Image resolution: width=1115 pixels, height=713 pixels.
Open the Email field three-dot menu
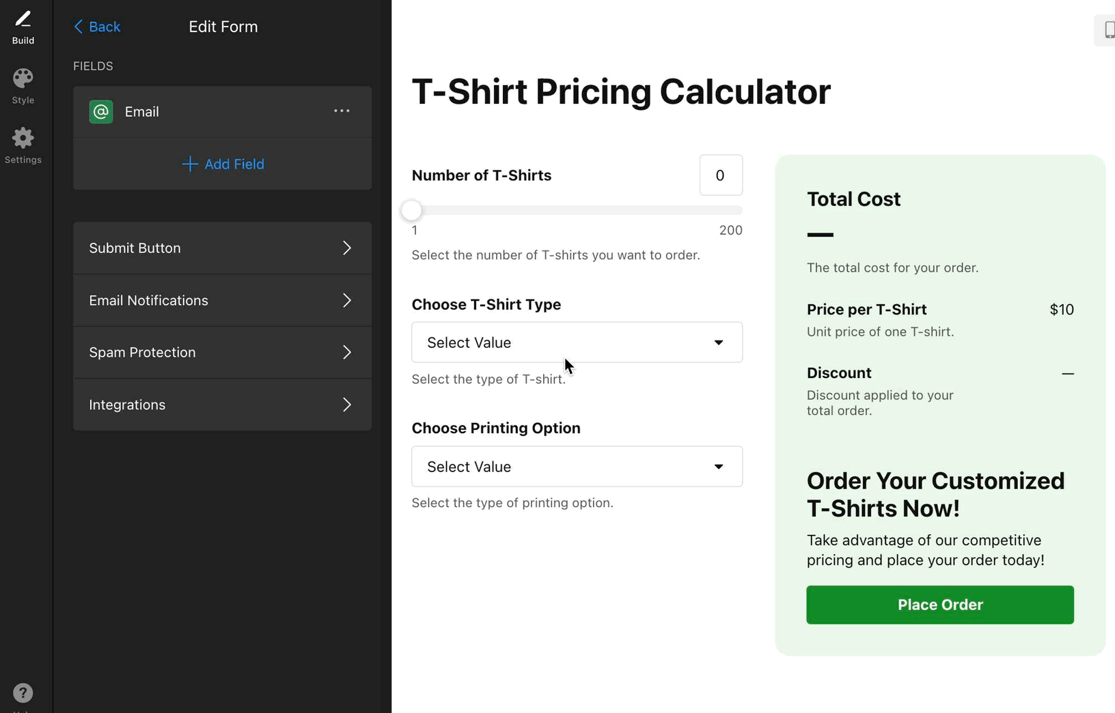(x=342, y=111)
